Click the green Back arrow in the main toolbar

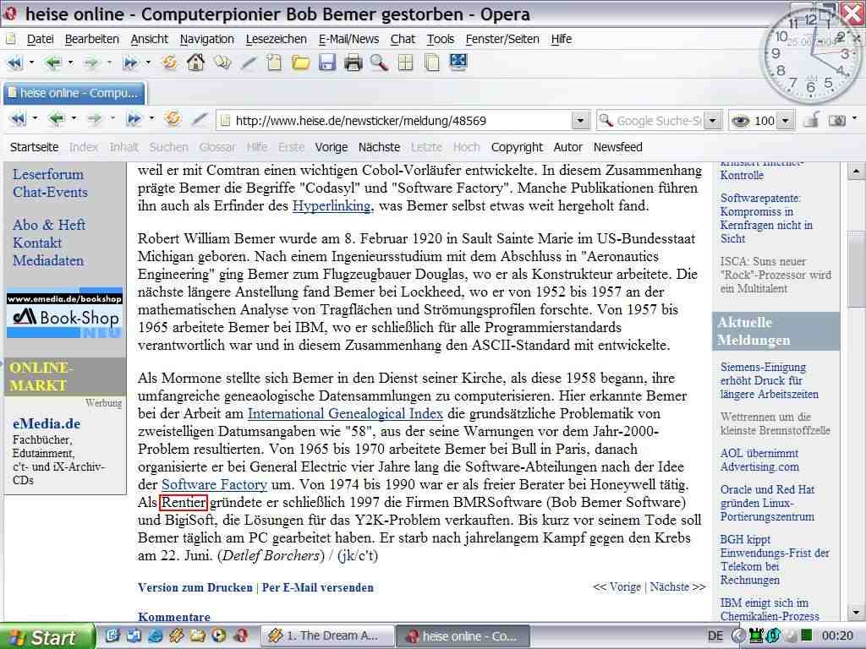tap(53, 63)
